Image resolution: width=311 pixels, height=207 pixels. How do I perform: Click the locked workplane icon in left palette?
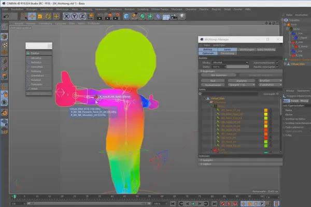tap(4, 123)
